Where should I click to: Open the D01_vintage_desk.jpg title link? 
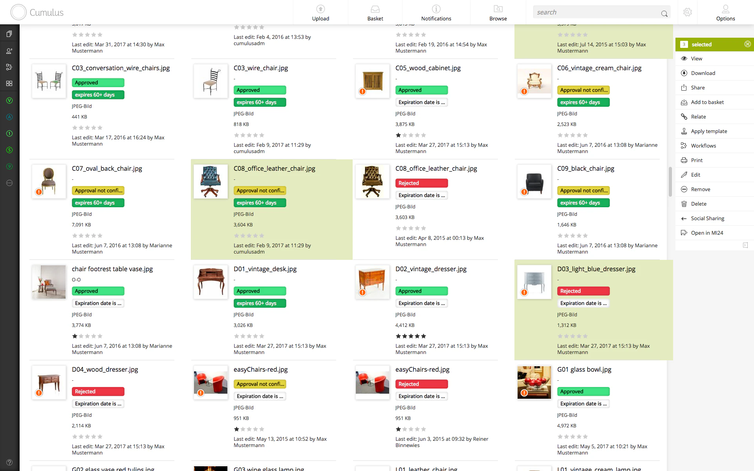point(265,269)
